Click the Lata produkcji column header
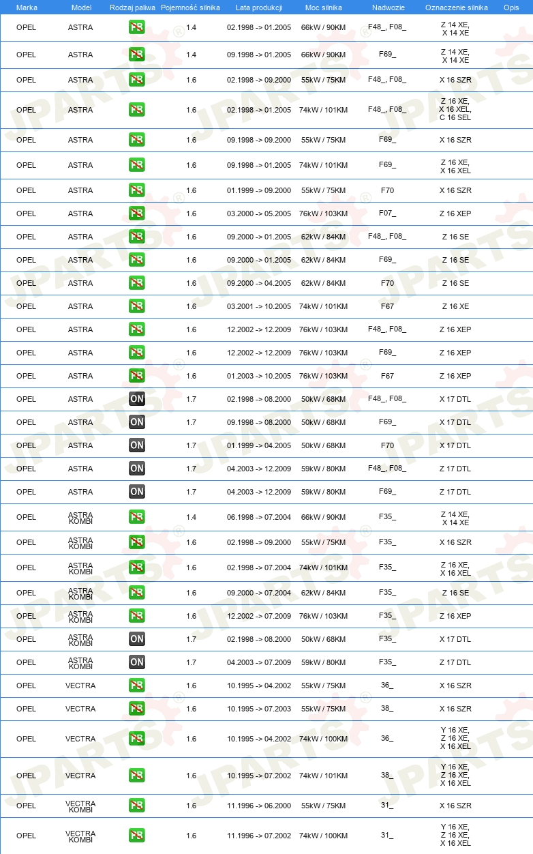533x854 pixels. coord(259,7)
